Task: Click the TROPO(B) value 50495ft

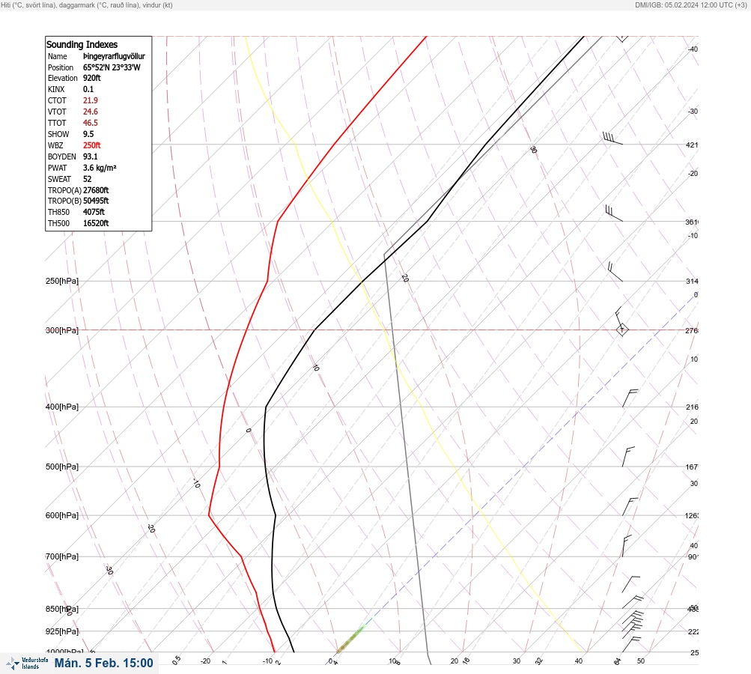Action: pos(96,201)
